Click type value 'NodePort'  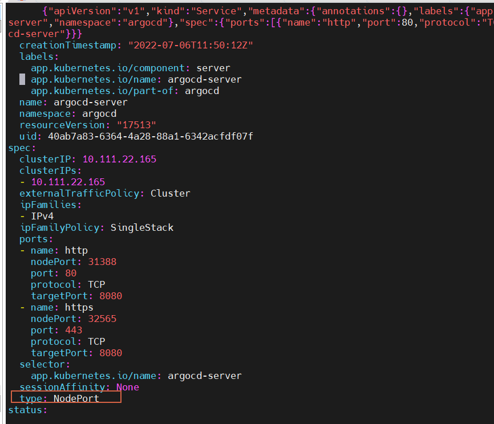point(76,399)
